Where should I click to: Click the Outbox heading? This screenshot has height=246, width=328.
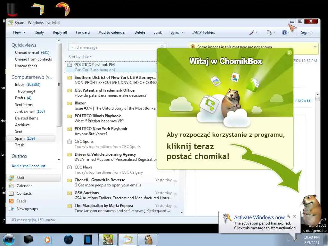tap(20, 156)
